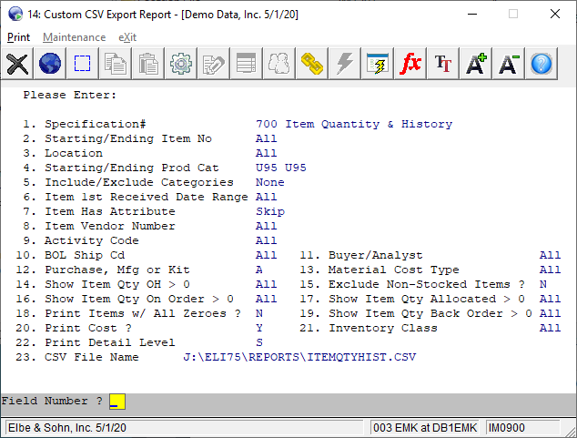Screen dimensions: 577x438
Task: Click the yellow chain link icon
Action: click(x=311, y=64)
